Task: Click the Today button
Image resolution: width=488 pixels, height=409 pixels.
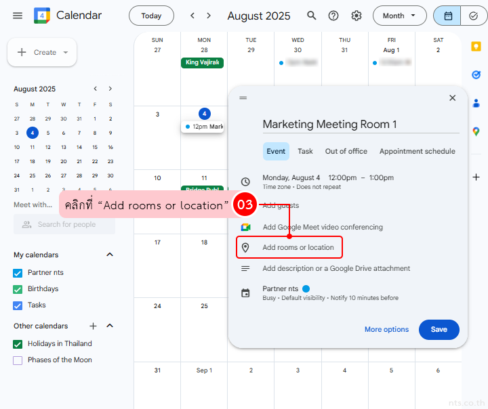Action: 151,16
